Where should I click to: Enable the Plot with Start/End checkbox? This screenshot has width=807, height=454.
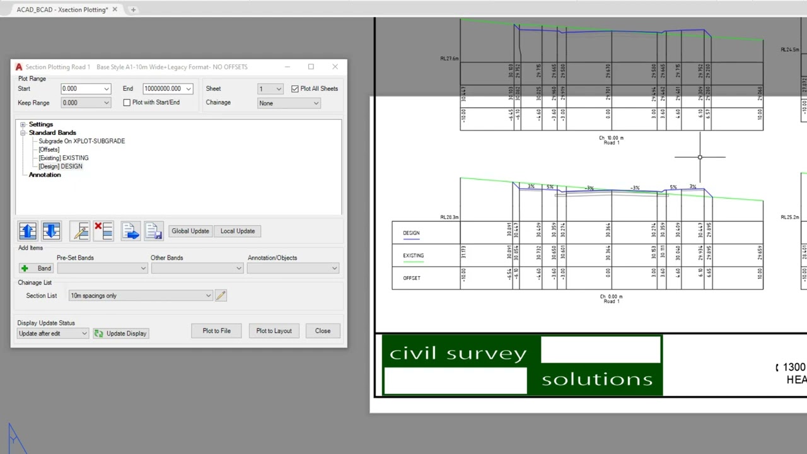point(127,102)
